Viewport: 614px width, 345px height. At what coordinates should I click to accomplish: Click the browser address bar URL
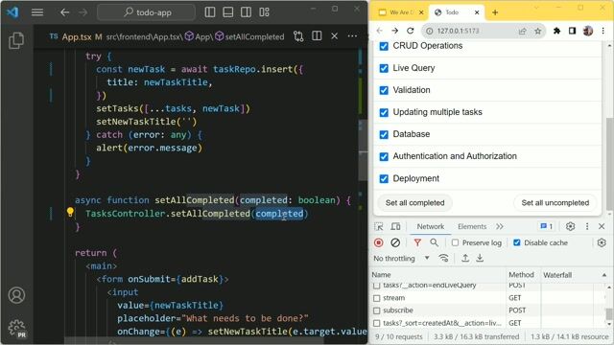click(x=458, y=31)
